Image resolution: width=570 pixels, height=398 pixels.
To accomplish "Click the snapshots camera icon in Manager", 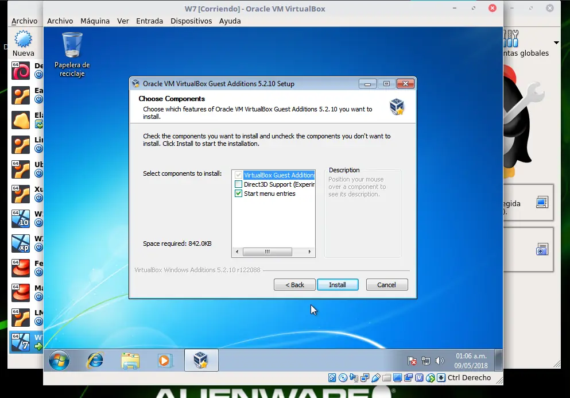I will (x=542, y=249).
